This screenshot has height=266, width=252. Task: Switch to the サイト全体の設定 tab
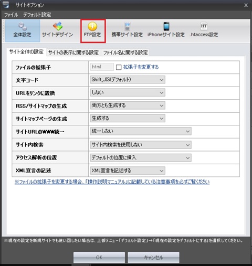26,52
